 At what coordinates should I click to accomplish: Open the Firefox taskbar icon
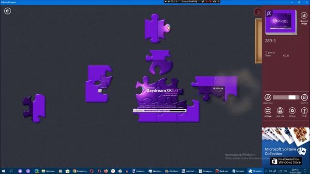(x=106, y=171)
